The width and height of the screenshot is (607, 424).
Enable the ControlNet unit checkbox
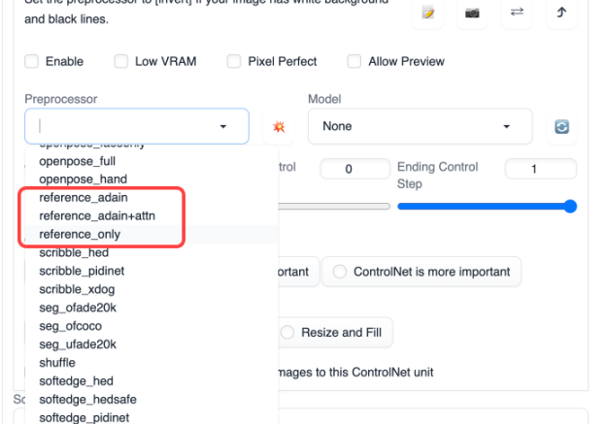[x=32, y=61]
